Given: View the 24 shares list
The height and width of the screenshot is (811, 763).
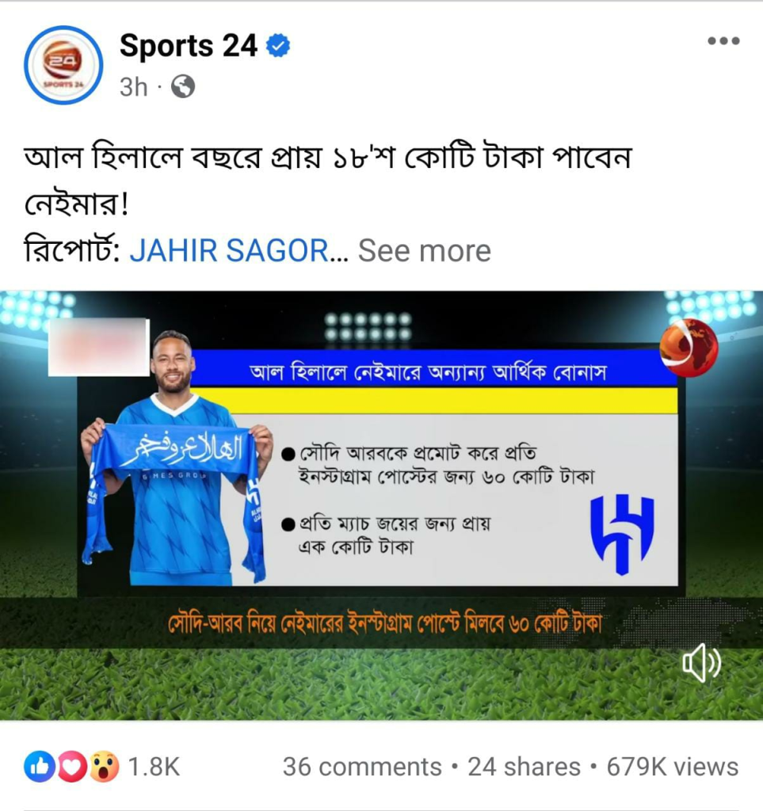Looking at the screenshot, I should [524, 767].
